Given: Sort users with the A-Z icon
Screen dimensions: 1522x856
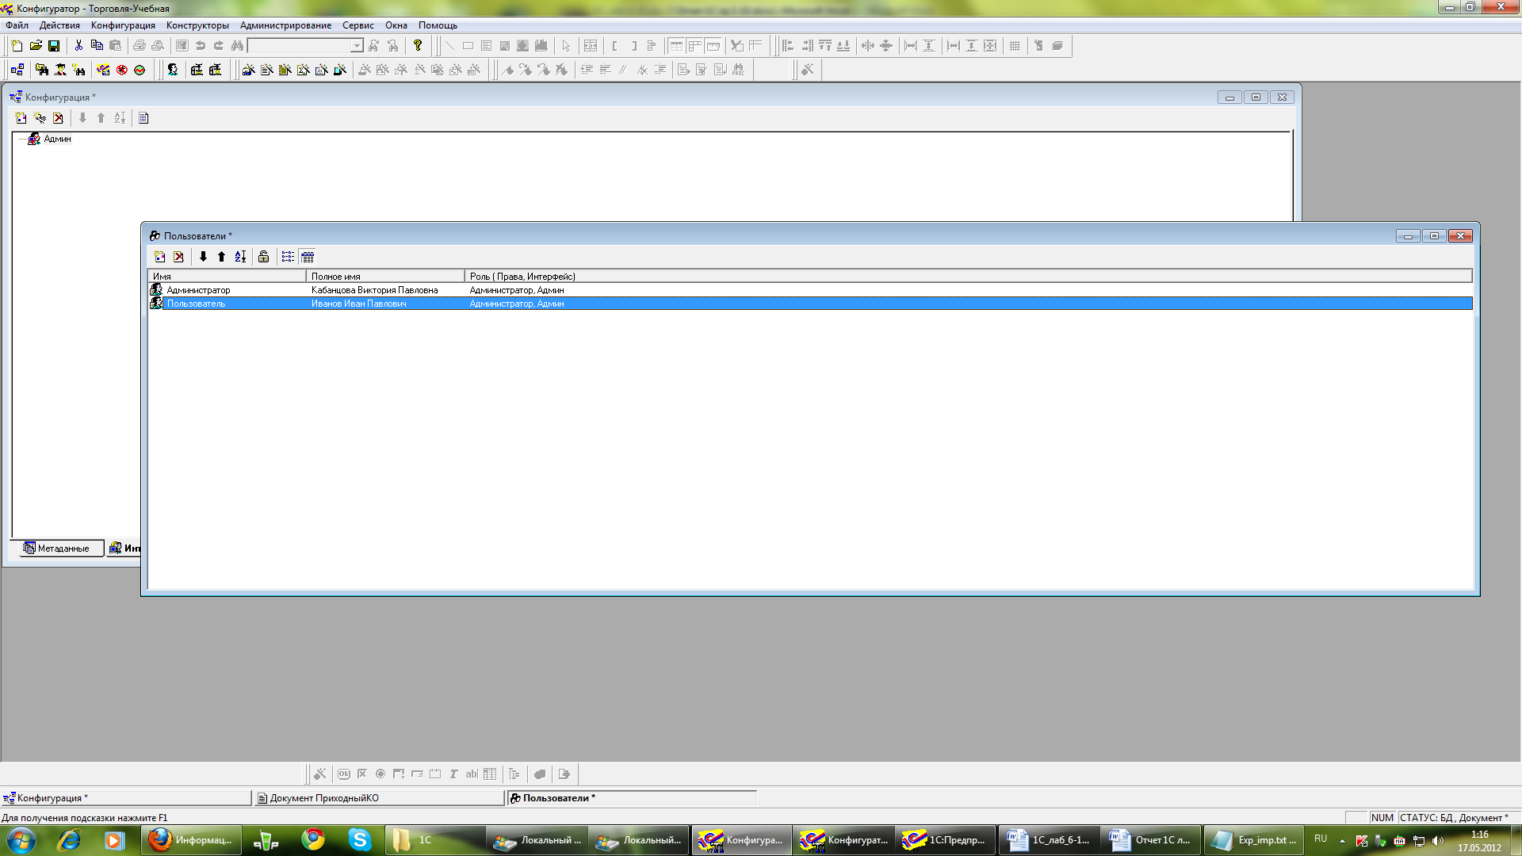Looking at the screenshot, I should pyautogui.click(x=240, y=257).
